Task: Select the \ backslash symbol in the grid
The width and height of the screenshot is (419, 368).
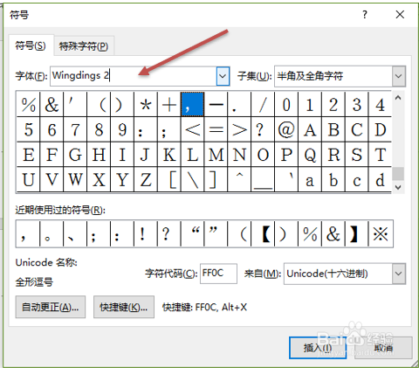Action: point(193,179)
